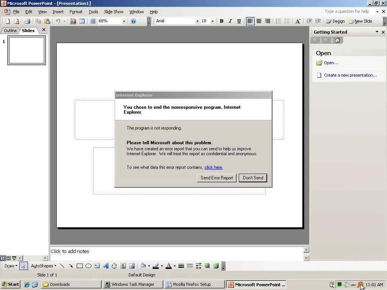387x290 pixels.
Task: Toggle Bold formatting
Action: (221, 21)
